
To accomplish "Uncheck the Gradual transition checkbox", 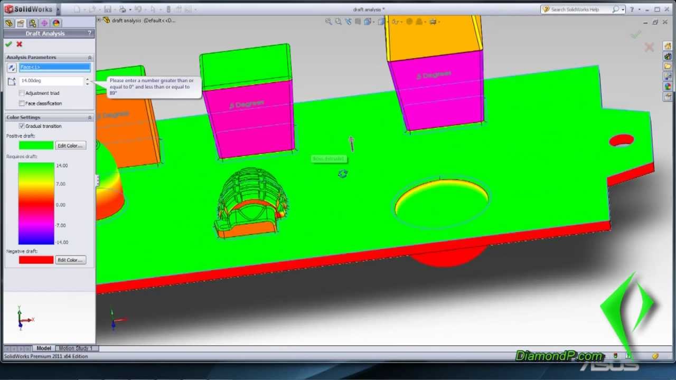I will (x=22, y=126).
